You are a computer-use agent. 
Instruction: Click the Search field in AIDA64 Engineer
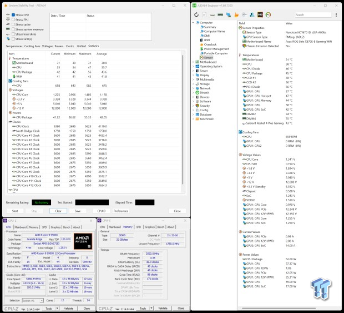coord(313,14)
